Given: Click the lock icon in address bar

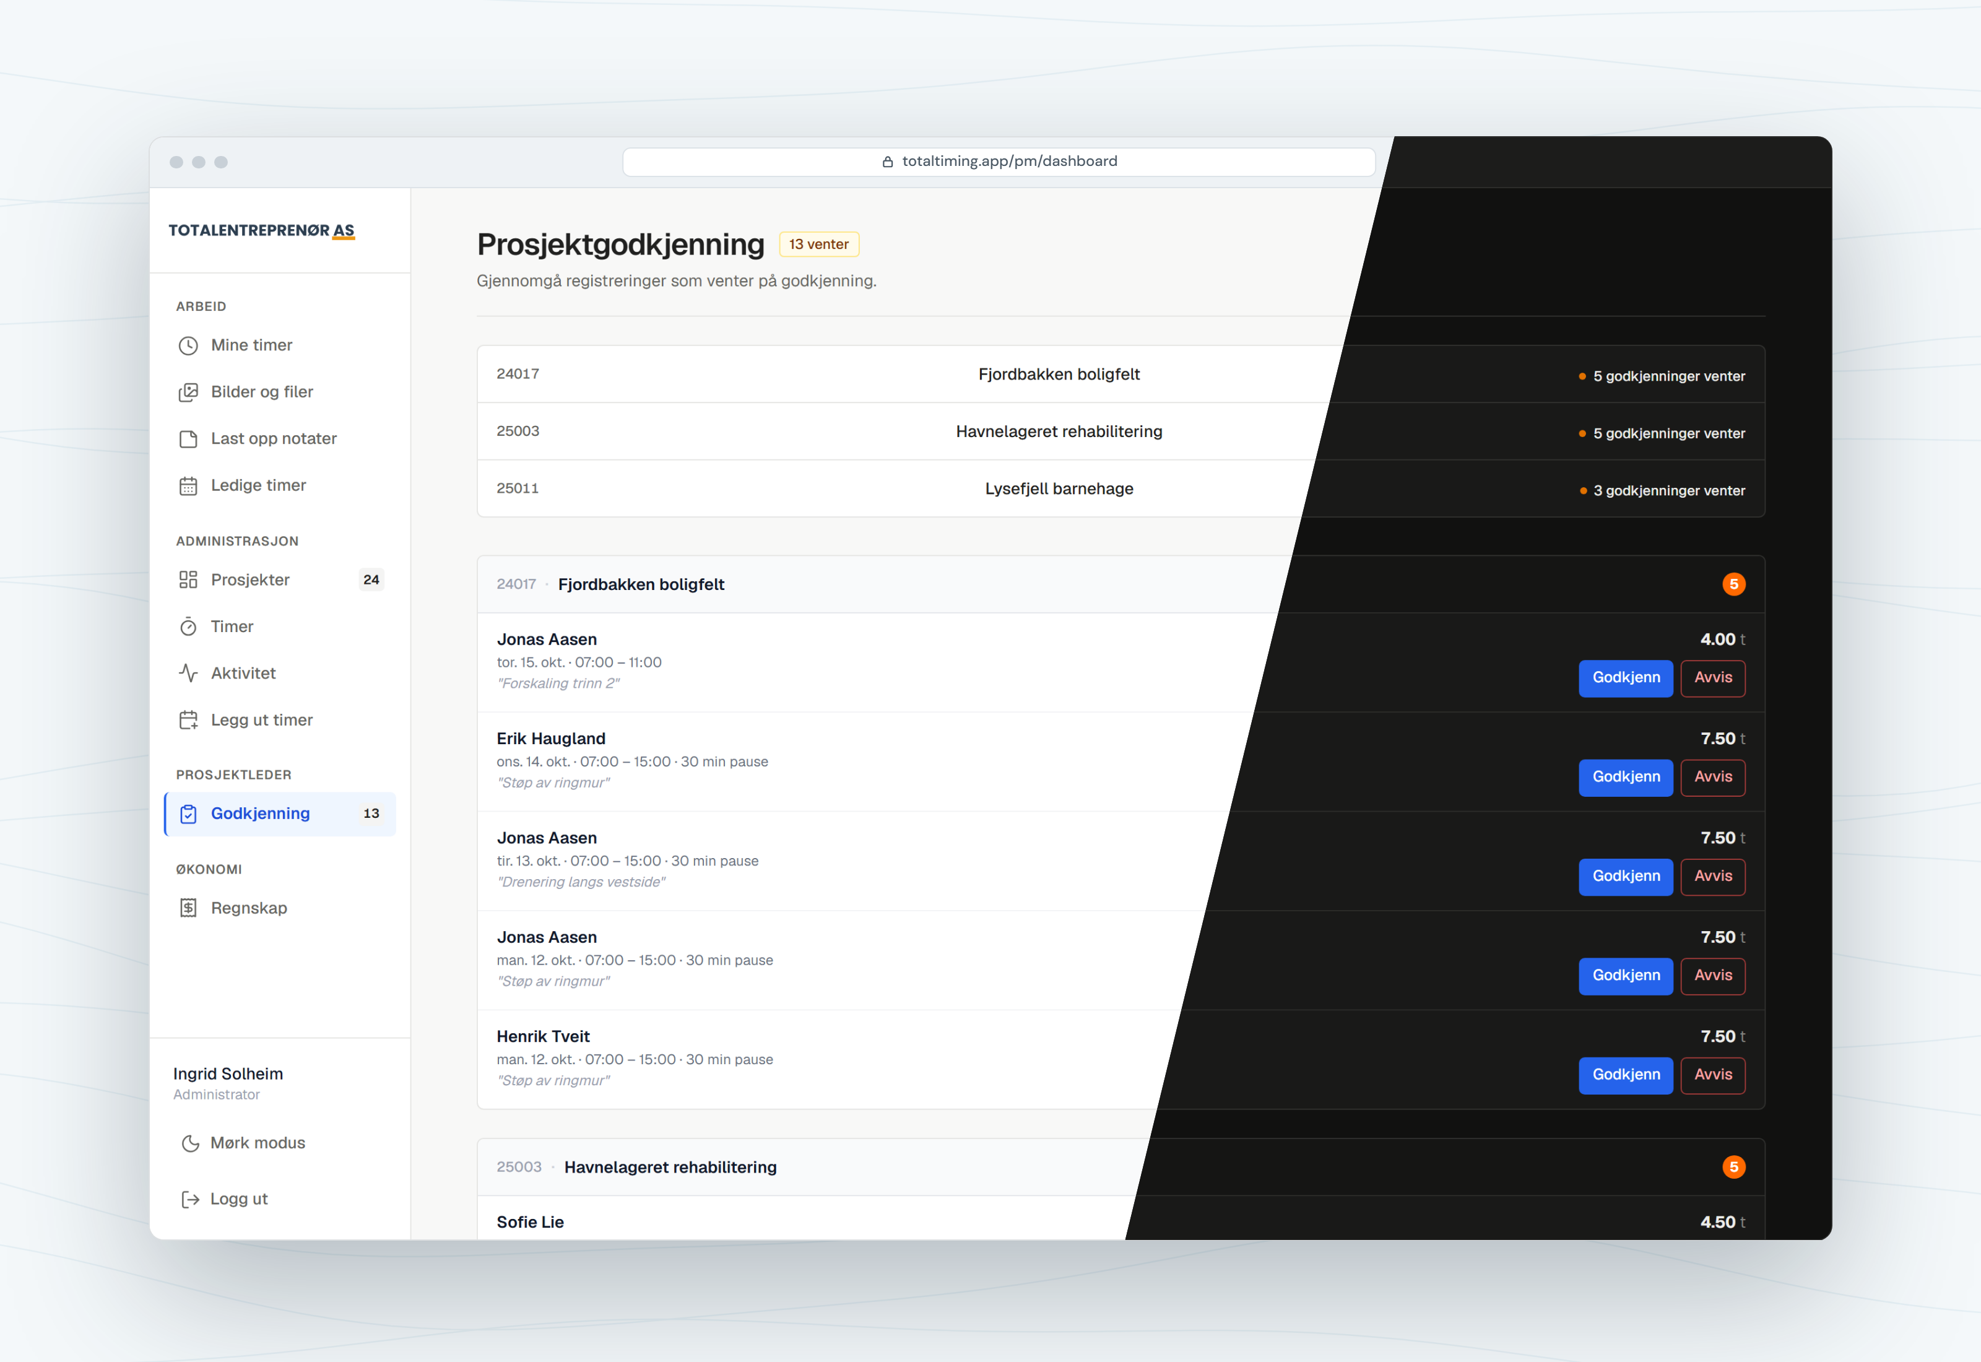Looking at the screenshot, I should [887, 162].
